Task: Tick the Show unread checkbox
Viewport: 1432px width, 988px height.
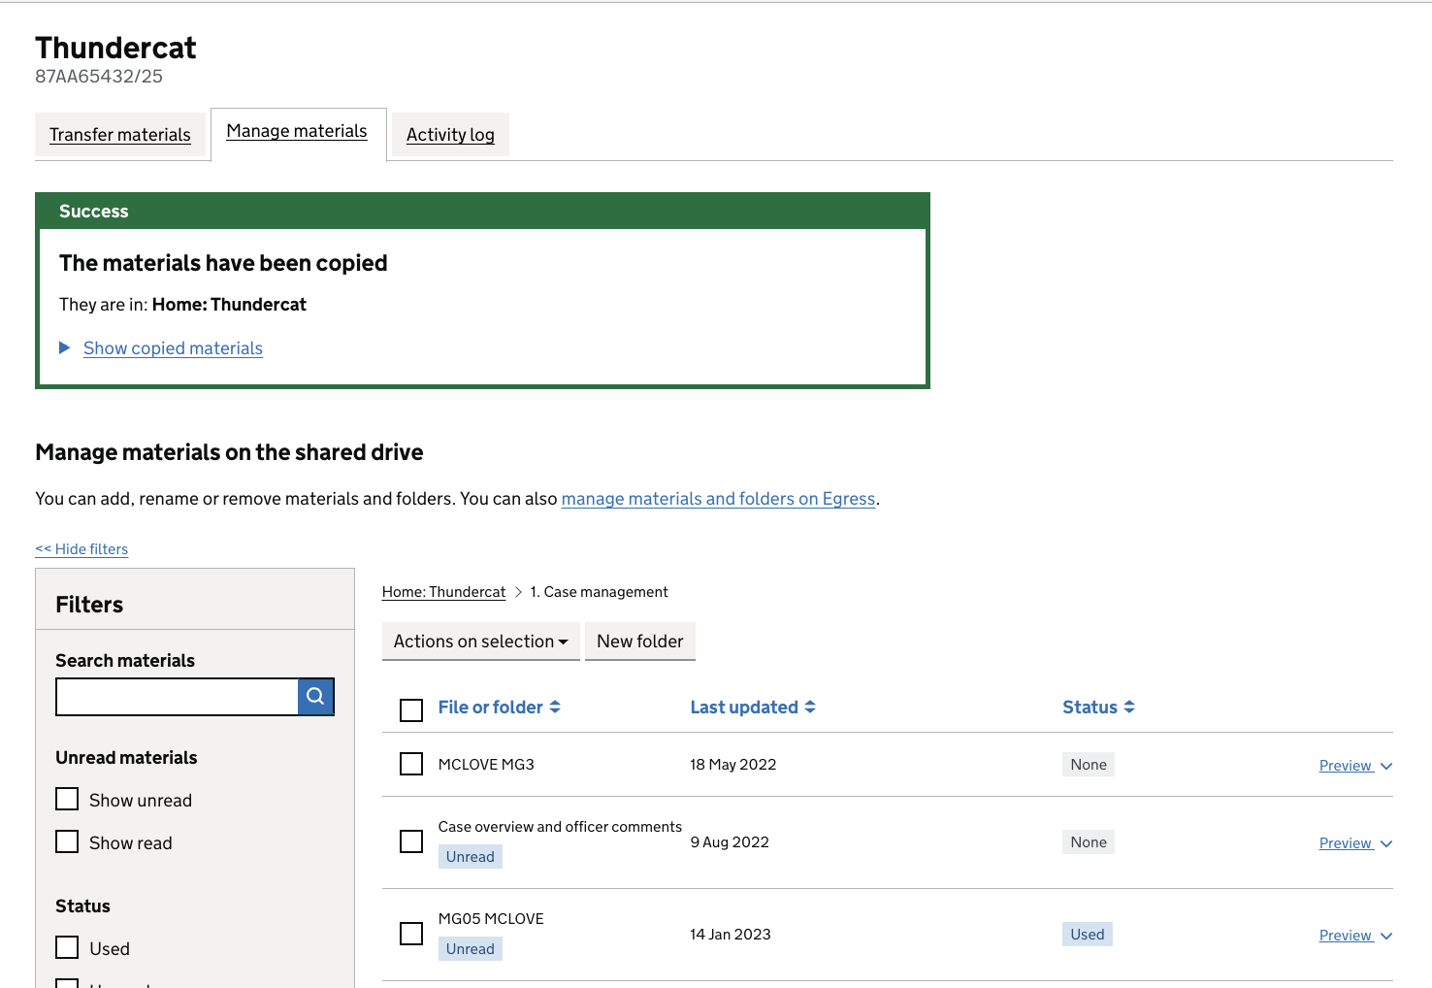Action: coord(67,799)
